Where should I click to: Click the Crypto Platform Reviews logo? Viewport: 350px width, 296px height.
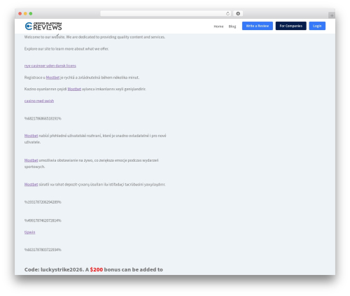click(x=43, y=26)
